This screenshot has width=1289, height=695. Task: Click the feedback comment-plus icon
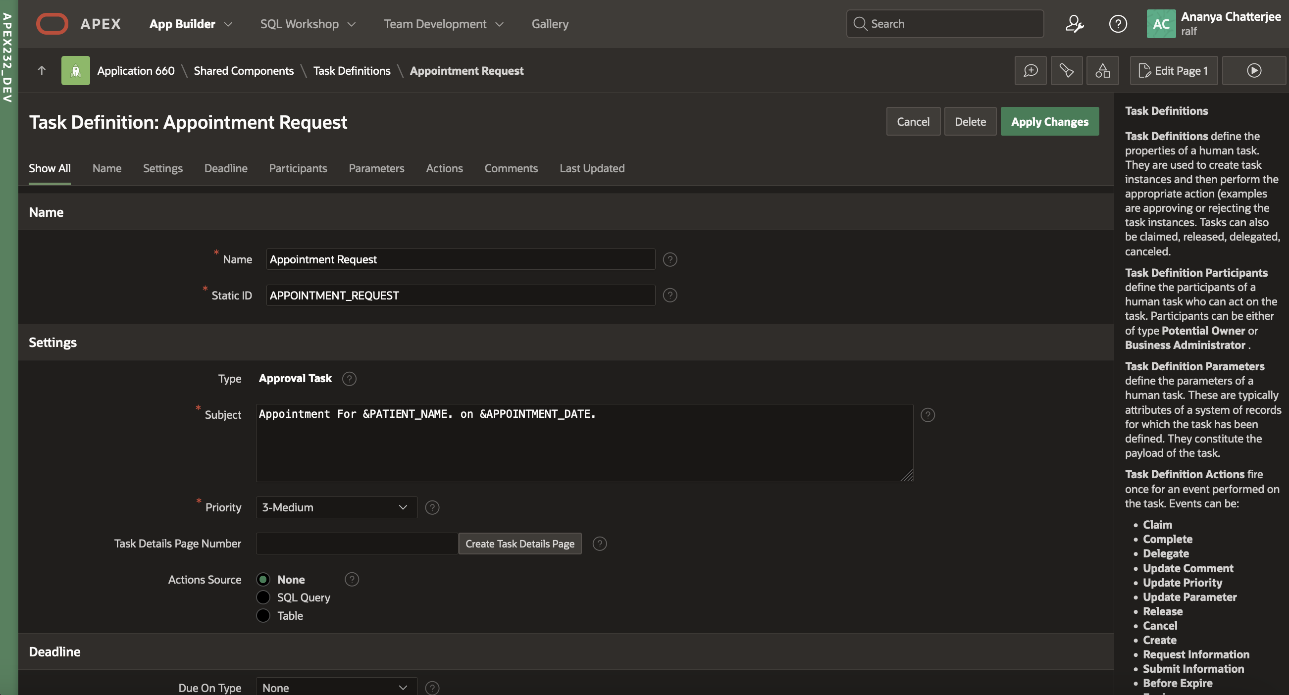[x=1031, y=71]
